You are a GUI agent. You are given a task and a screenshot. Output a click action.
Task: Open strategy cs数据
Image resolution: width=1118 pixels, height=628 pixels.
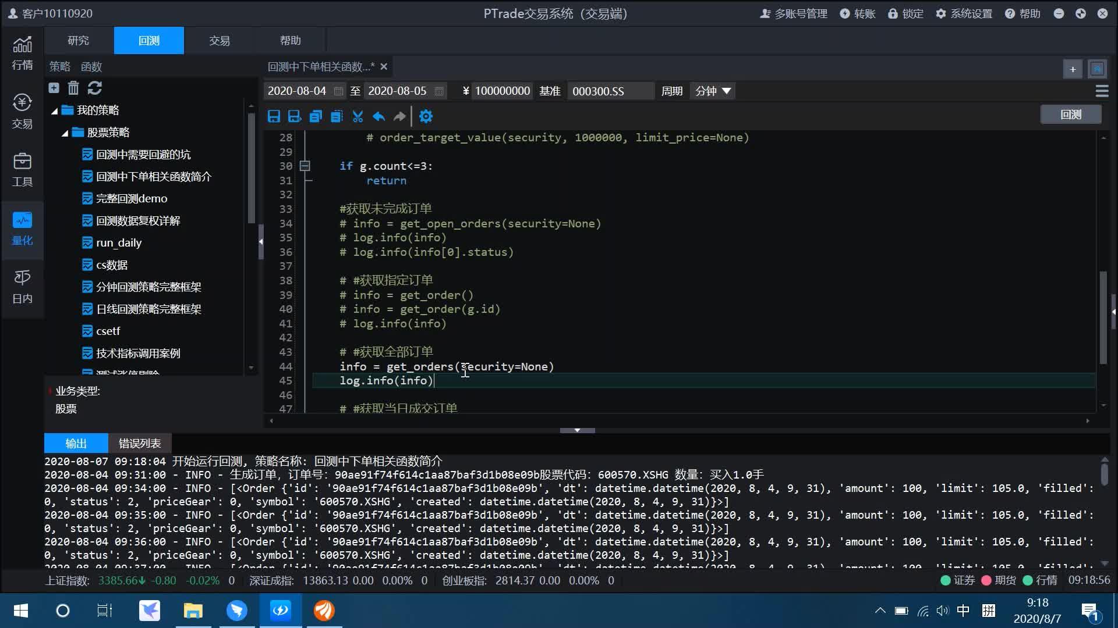click(112, 265)
